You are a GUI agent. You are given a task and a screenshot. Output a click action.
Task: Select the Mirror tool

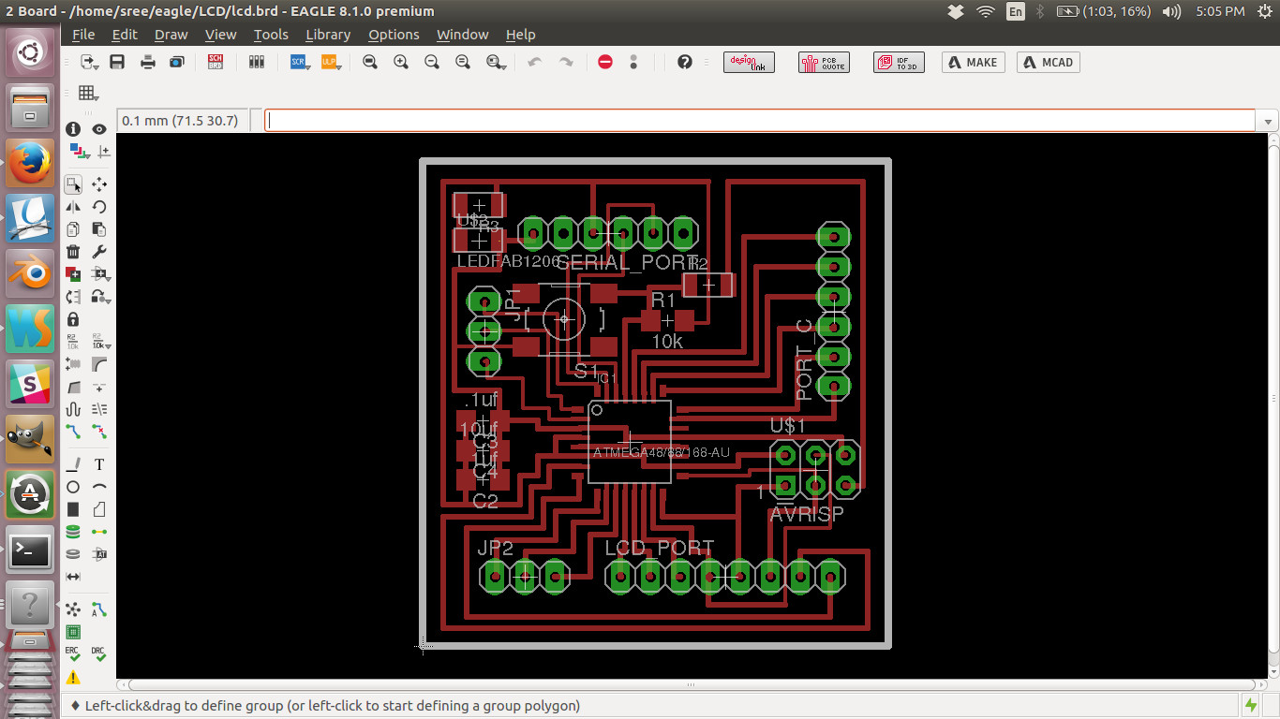tap(73, 207)
